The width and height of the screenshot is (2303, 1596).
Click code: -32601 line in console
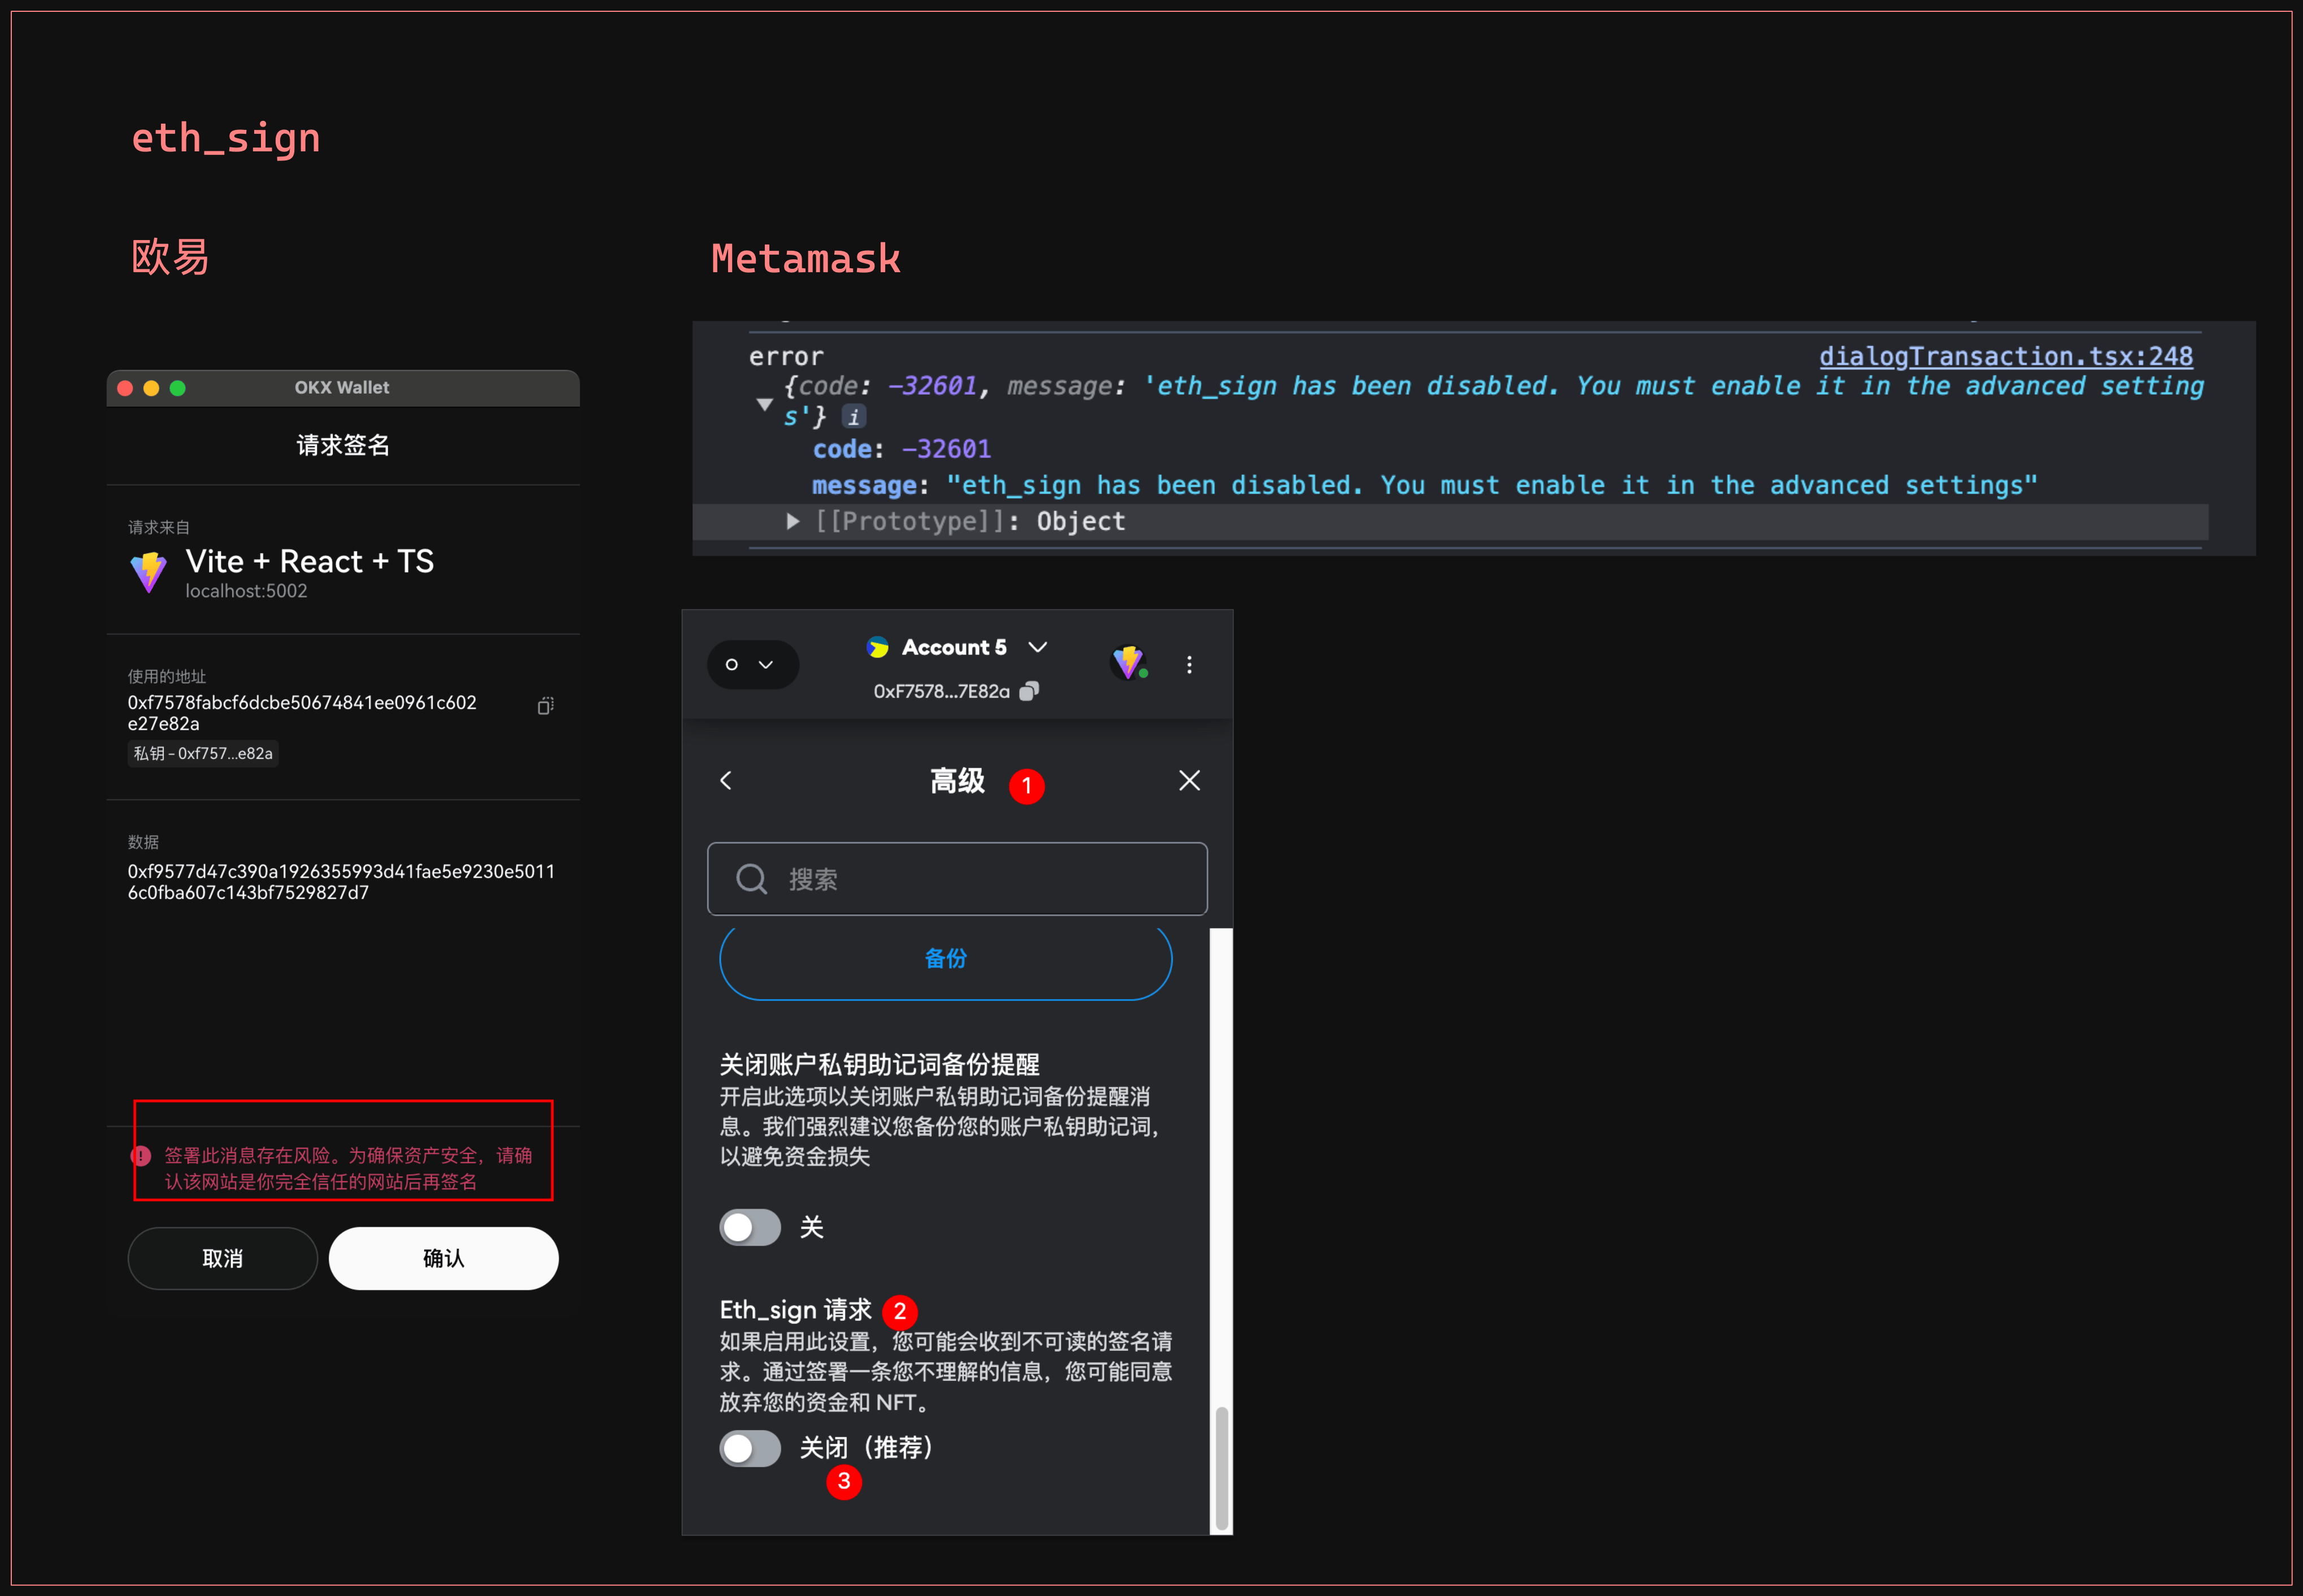pos(901,449)
